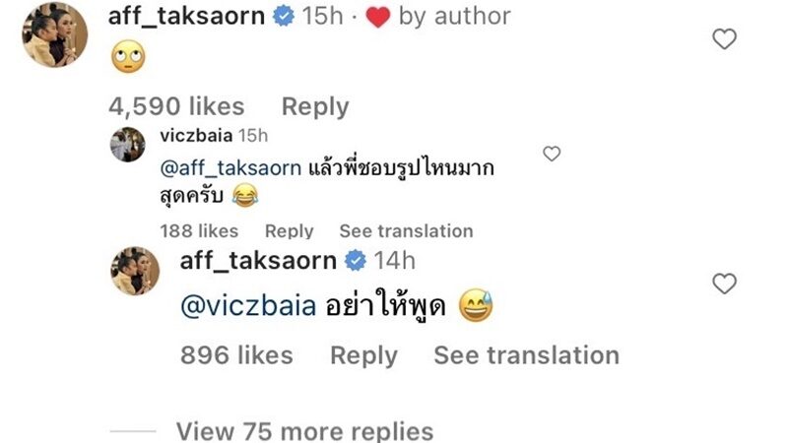Open aff_taksaorn avatar on the 14h reply
Image resolution: width=788 pixels, height=443 pixels.
pos(135,271)
